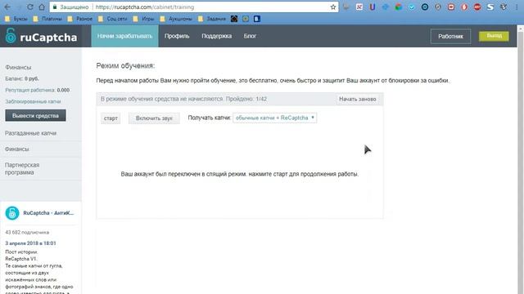The image size is (524, 294).
Task: Click the Баланс: 0 руб. text
Action: (22, 78)
